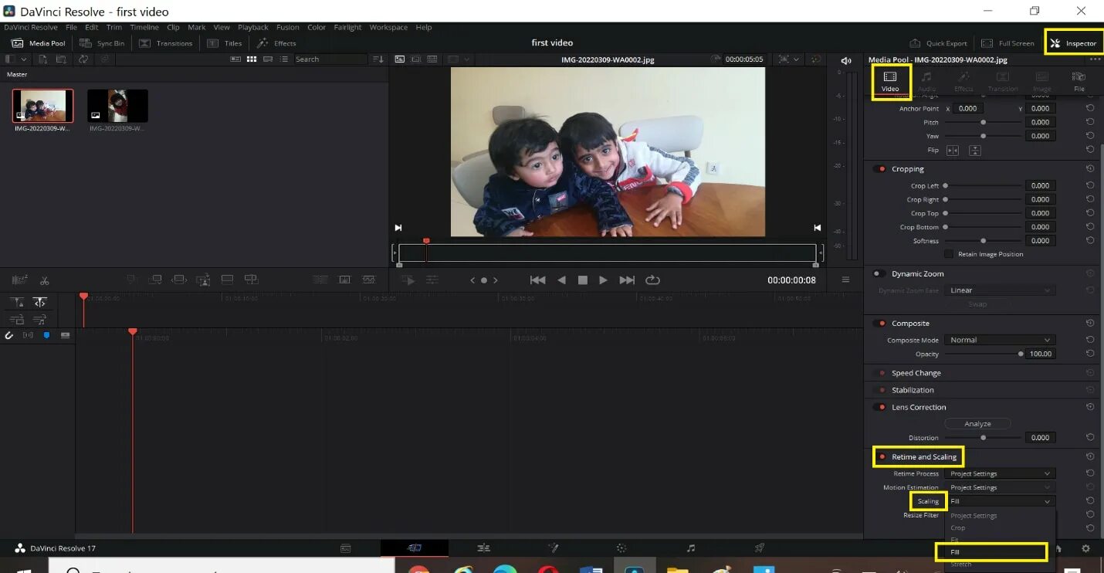Toggle the Composite section
Screen dimensions: 1104x573
(879, 324)
